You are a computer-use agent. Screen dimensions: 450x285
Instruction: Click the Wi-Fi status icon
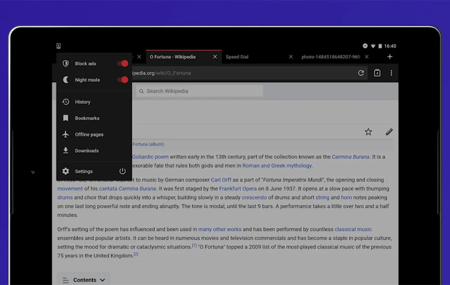(x=373, y=46)
